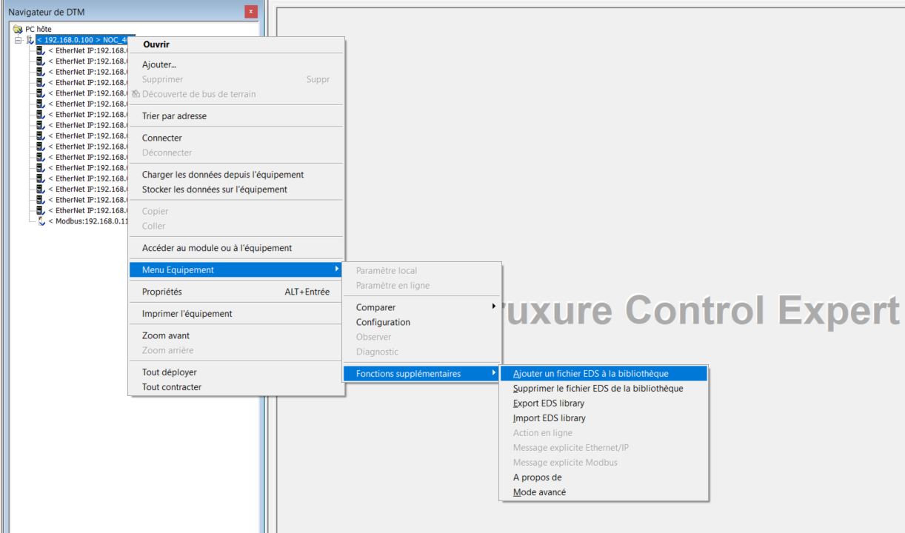
Task: Open Mode avancé from the submenu
Action: click(x=539, y=492)
